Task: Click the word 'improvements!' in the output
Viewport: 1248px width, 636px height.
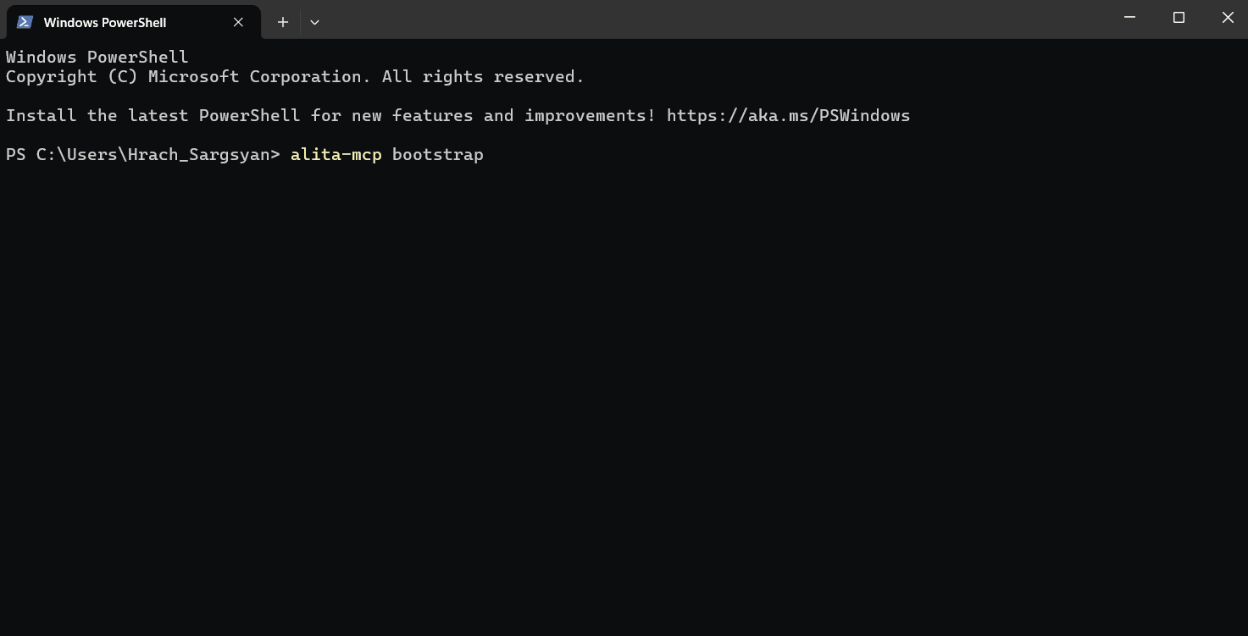Action: point(590,115)
